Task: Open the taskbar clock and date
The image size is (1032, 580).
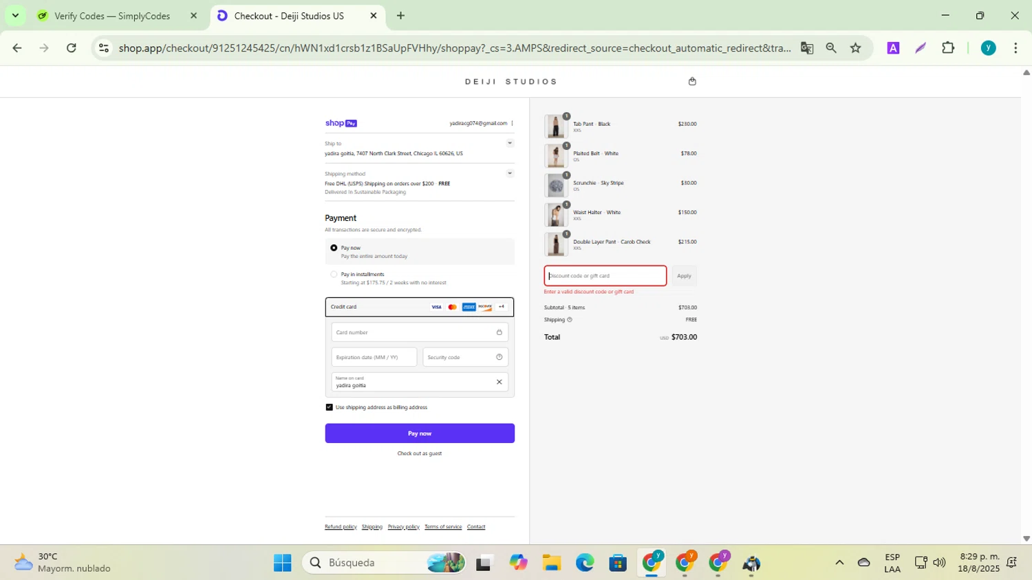Action: (979, 563)
